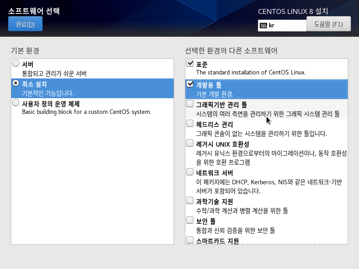This screenshot has height=269, width=359.
Task: Choose 사용자 정의 운영 체제 radio button
Action: (x=16, y=103)
